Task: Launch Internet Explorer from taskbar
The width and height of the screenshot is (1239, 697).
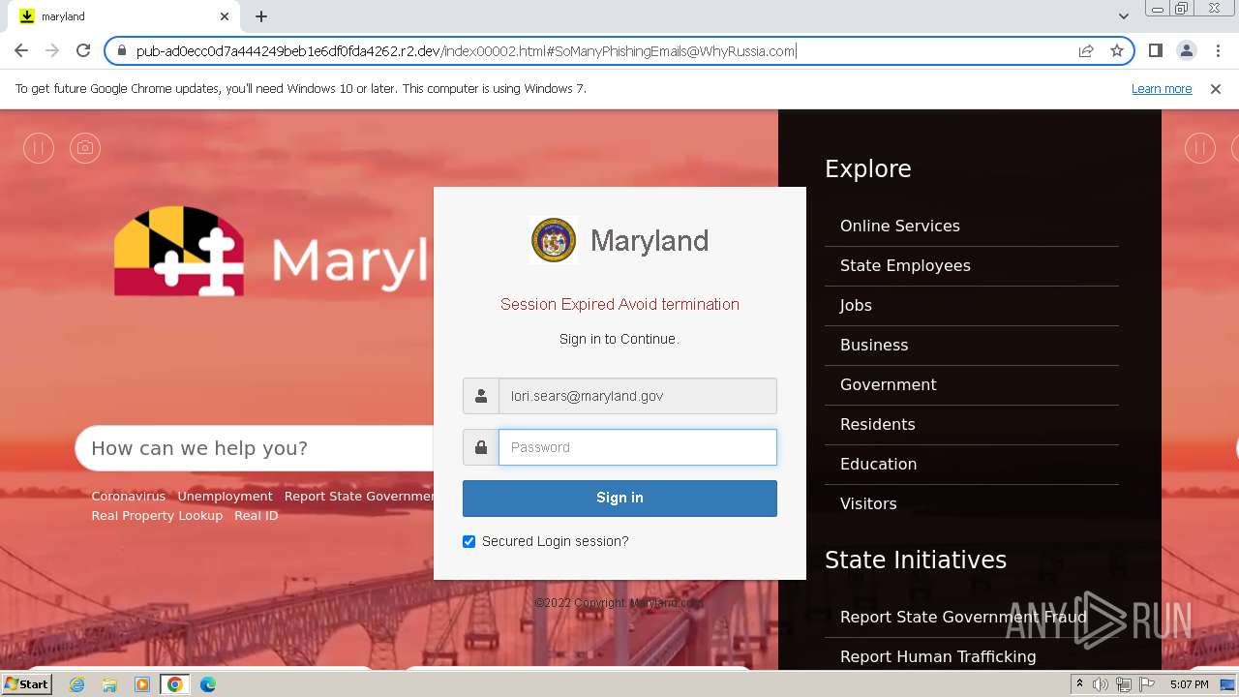Action: point(76,684)
